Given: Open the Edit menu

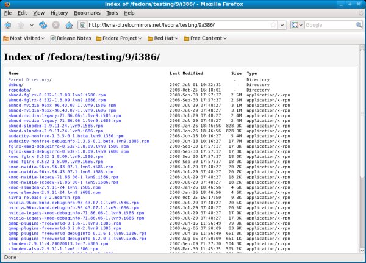Looking at the screenshot, I should click(23, 13).
